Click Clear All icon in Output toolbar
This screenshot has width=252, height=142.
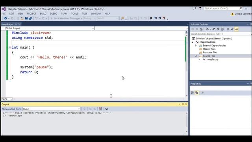coord(100,109)
